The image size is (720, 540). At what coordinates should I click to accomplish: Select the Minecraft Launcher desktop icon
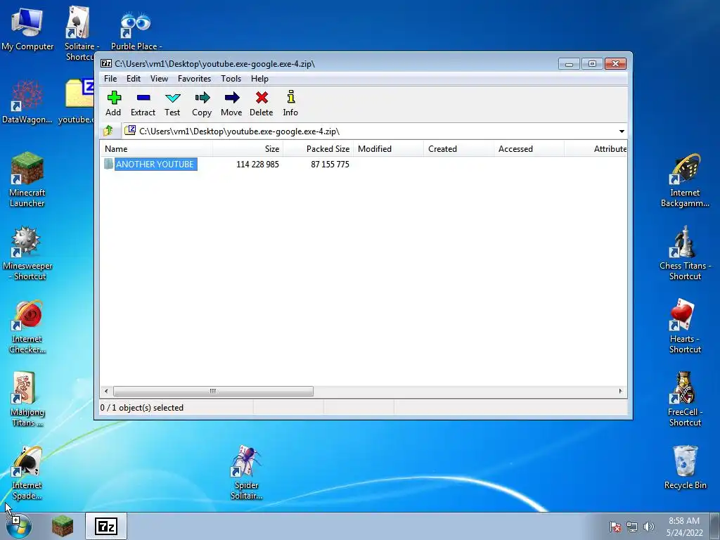[27, 180]
